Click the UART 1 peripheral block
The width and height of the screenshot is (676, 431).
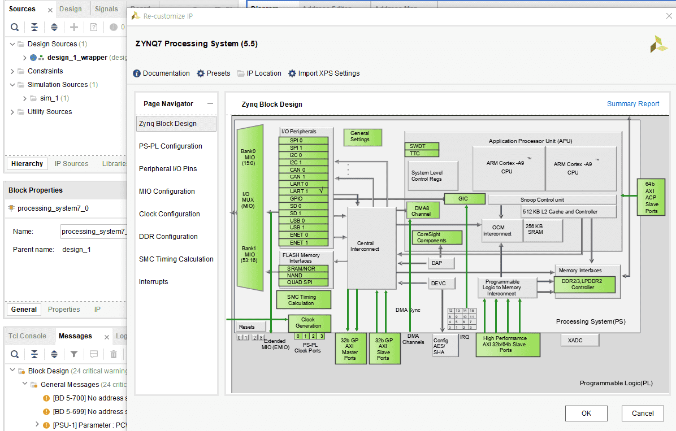point(303,191)
